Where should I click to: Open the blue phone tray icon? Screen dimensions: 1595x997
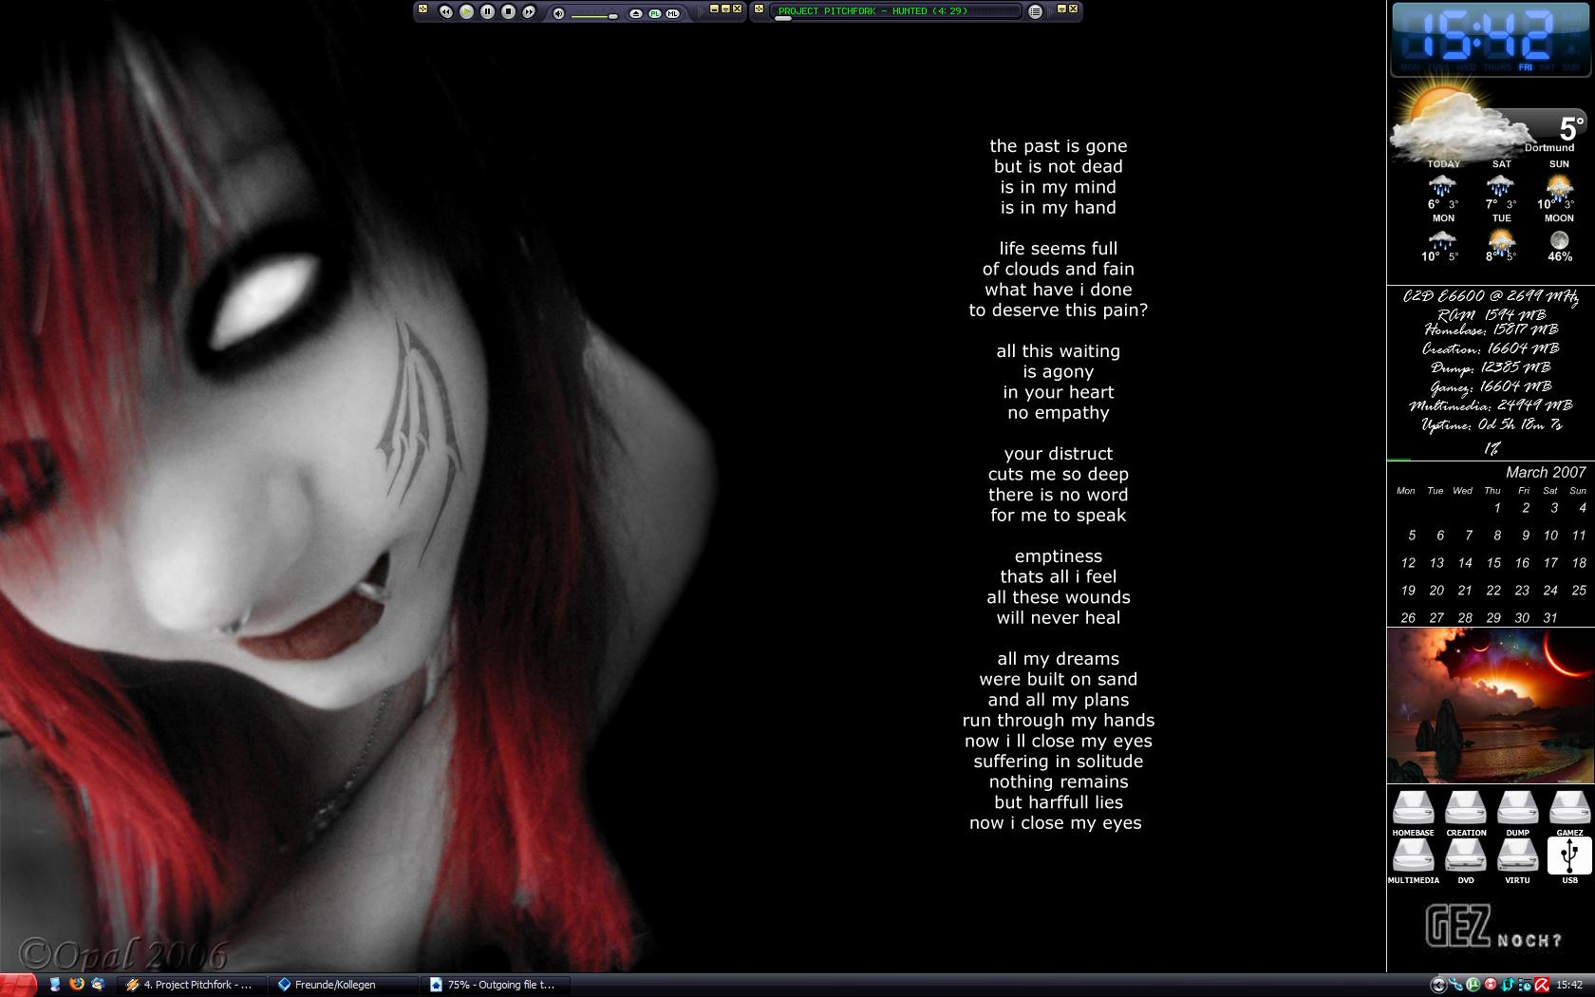1455,985
